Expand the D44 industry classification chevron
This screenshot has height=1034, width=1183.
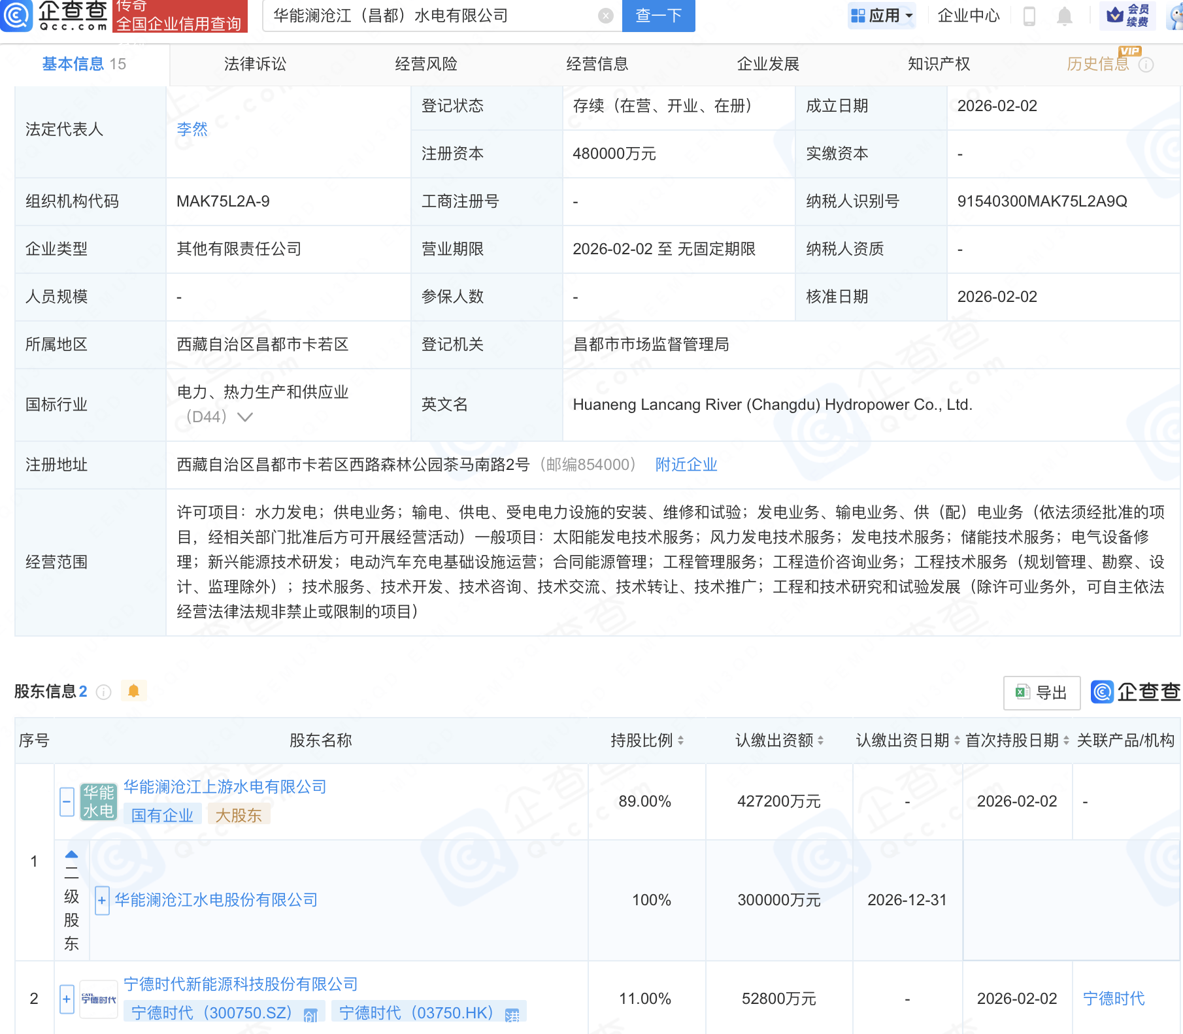click(x=244, y=416)
